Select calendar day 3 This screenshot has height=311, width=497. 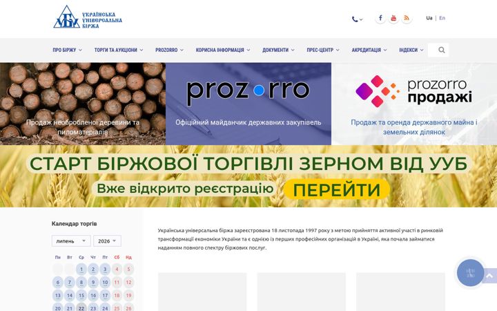pos(105,269)
